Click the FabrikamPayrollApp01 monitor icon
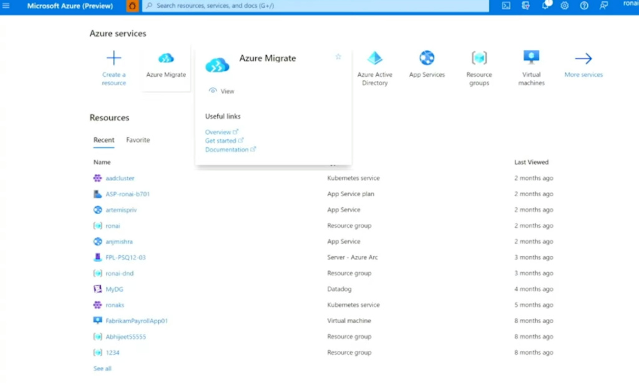Image resolution: width=639 pixels, height=387 pixels. coord(97,321)
